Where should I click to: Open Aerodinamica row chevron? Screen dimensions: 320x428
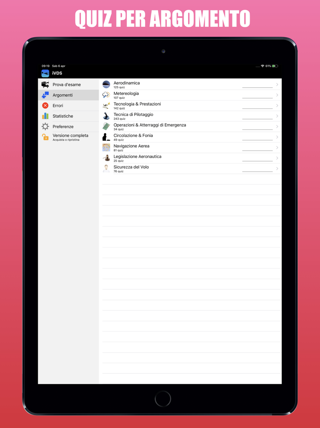[277, 84]
